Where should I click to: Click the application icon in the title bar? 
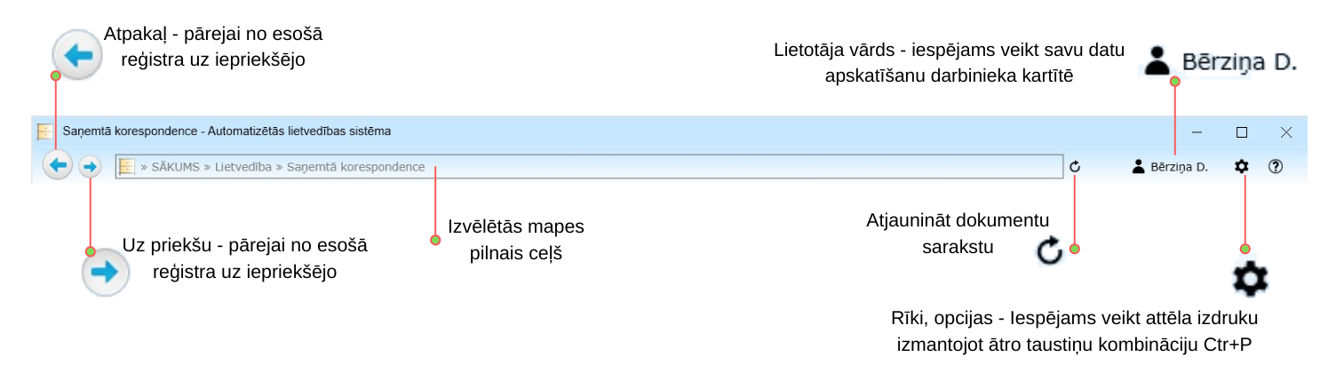click(44, 131)
